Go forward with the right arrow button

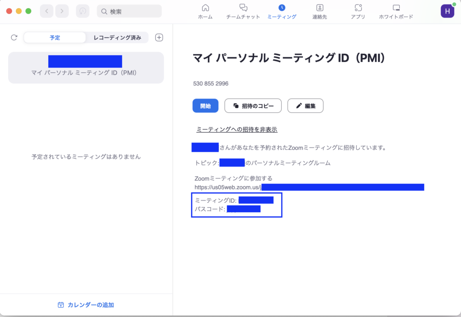click(62, 11)
